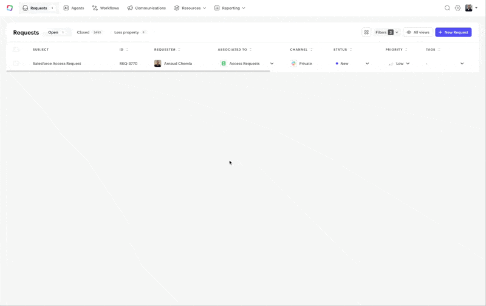The height and width of the screenshot is (306, 486).
Task: Tick the Salesforce Access Request checkbox
Action: pos(16,64)
